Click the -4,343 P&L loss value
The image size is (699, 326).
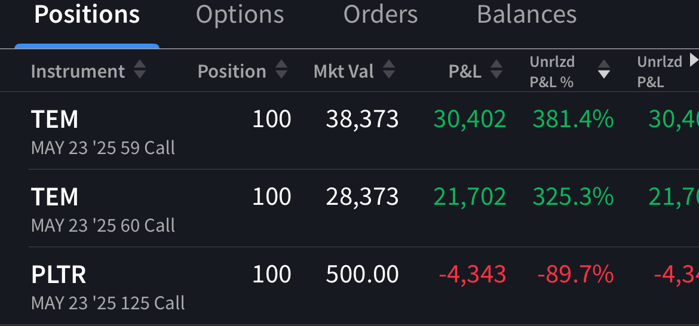[472, 275]
